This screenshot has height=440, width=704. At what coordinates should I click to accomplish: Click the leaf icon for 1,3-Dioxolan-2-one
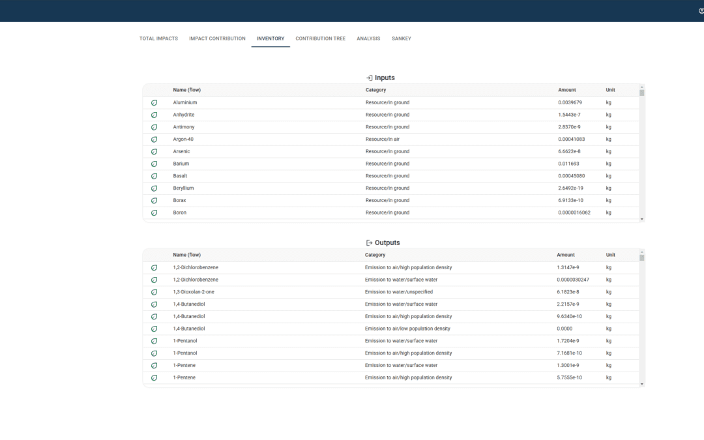(154, 292)
